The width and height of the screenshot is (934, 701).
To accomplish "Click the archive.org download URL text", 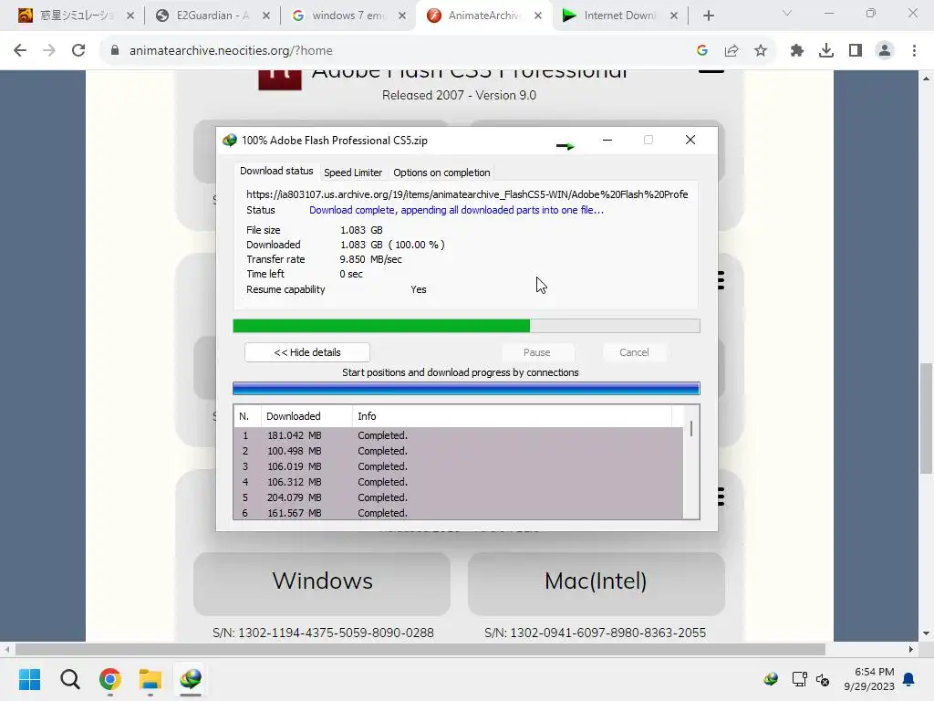I will coord(467,194).
